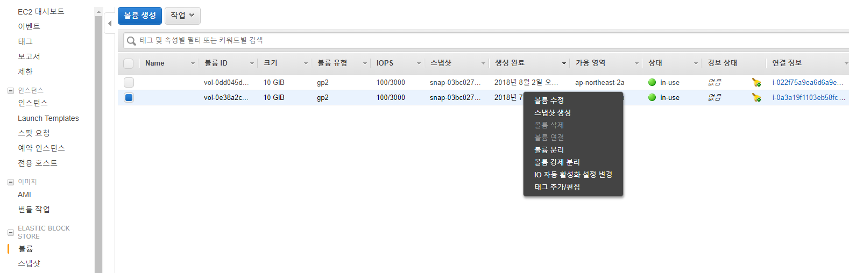Open attached instance link i-022f75a9ea6d6a9e

pyautogui.click(x=807, y=82)
